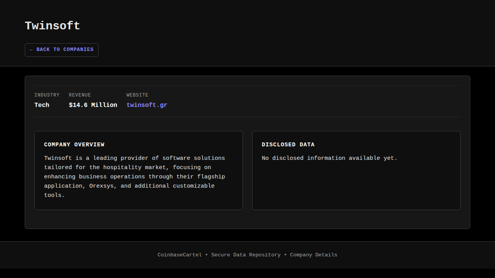Screen dimensions: 495x278
Task: Select the $14.6 Million revenue value
Action: coord(93,105)
